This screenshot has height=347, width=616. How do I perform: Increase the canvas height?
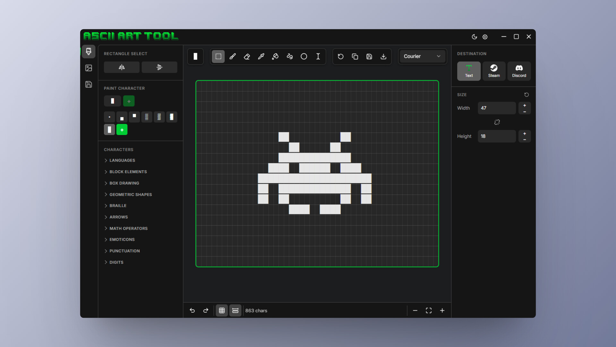(525, 134)
